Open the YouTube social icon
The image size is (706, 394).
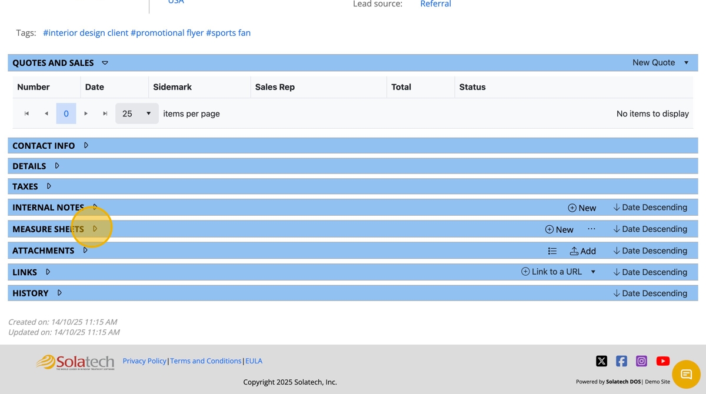point(663,361)
